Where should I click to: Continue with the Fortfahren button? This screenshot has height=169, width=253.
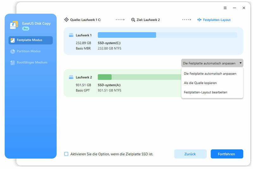pyautogui.click(x=227, y=154)
